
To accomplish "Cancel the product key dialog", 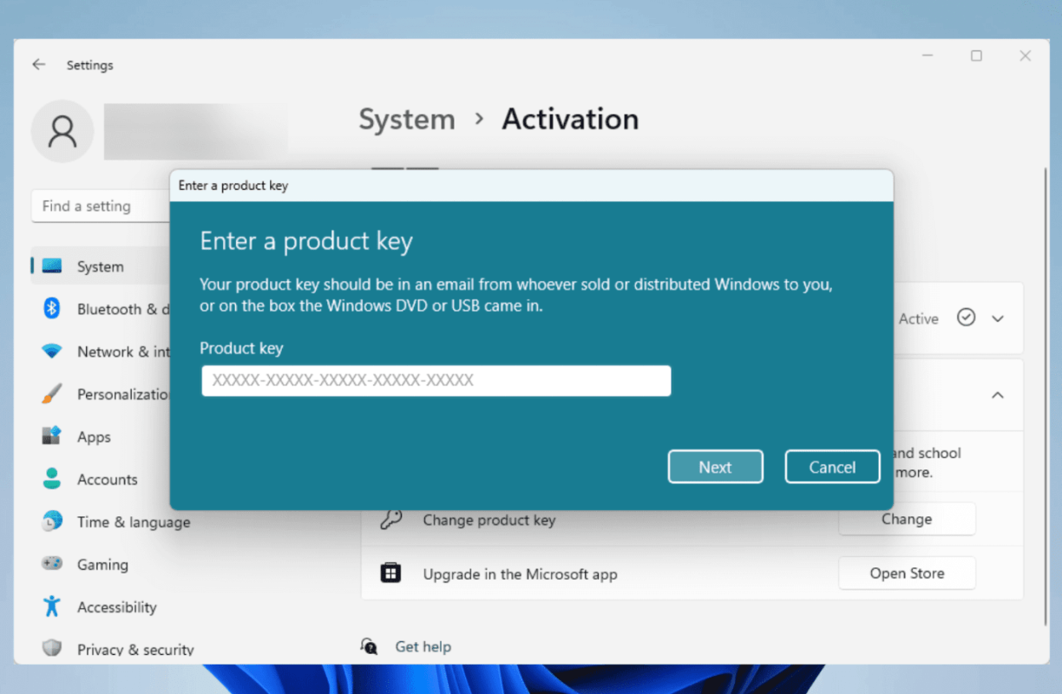I will coord(832,467).
